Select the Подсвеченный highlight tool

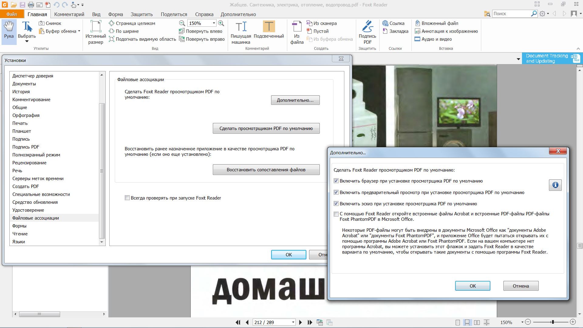coord(269,30)
